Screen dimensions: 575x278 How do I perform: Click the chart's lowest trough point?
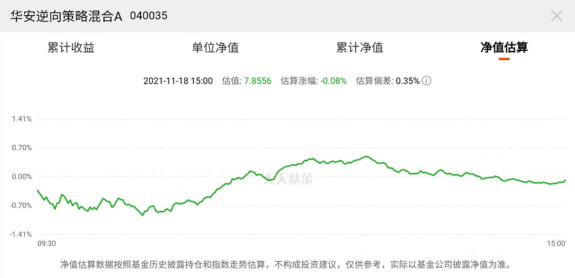click(x=142, y=215)
